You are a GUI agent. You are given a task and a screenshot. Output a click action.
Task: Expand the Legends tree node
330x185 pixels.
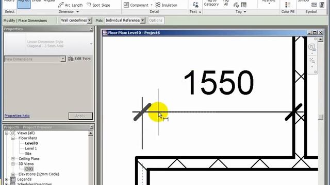(x=7, y=179)
